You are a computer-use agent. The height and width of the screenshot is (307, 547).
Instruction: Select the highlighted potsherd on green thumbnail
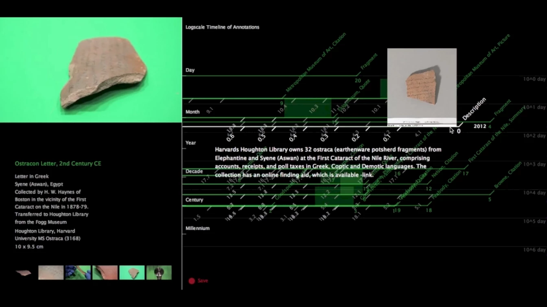pyautogui.click(x=132, y=272)
